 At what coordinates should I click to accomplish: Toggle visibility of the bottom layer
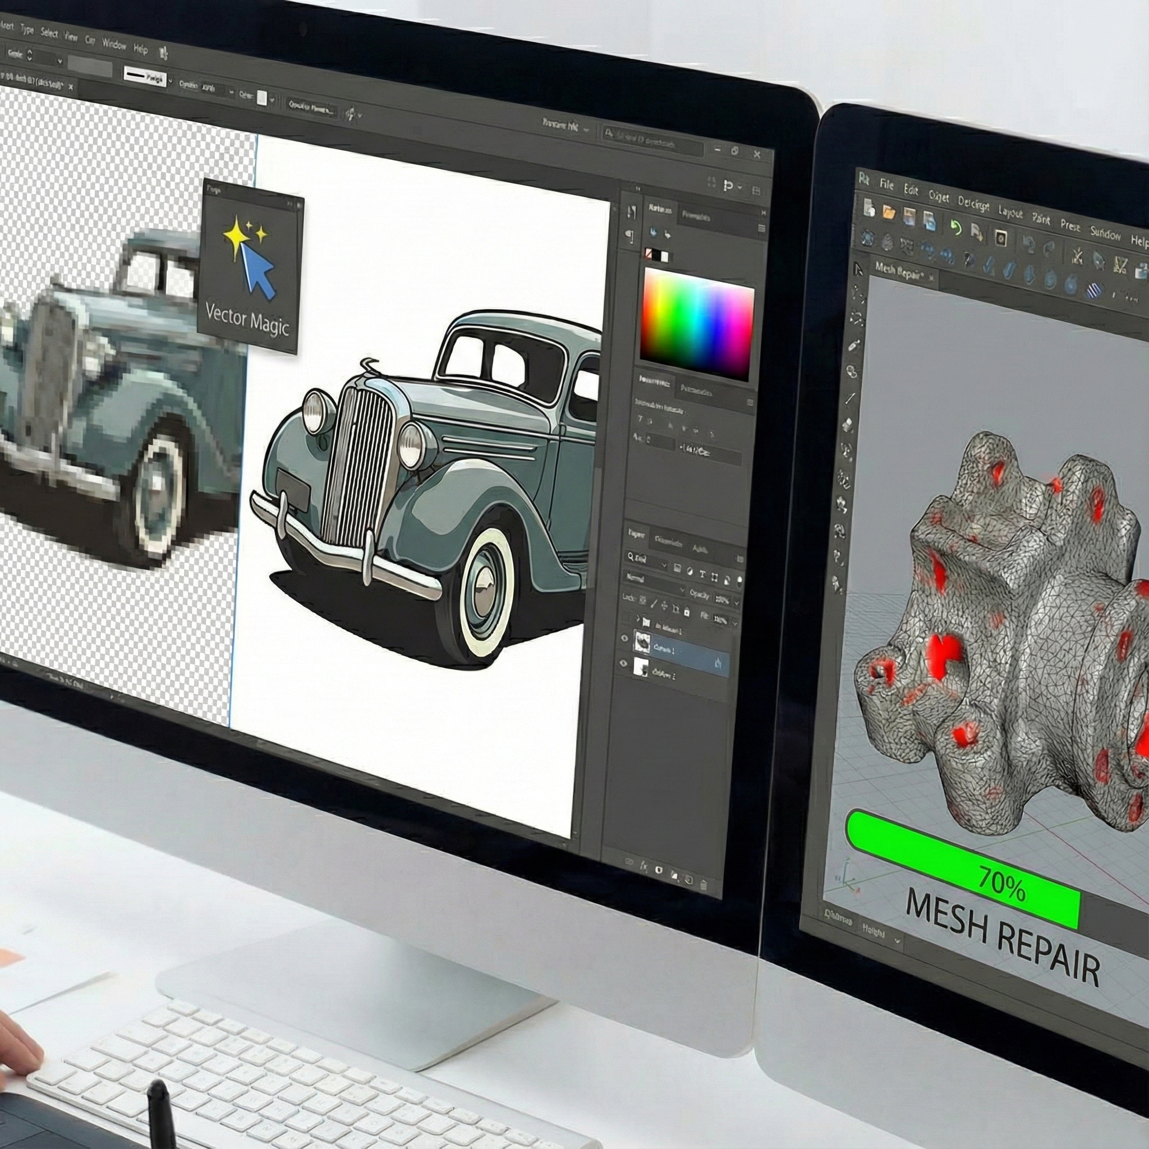[x=623, y=664]
